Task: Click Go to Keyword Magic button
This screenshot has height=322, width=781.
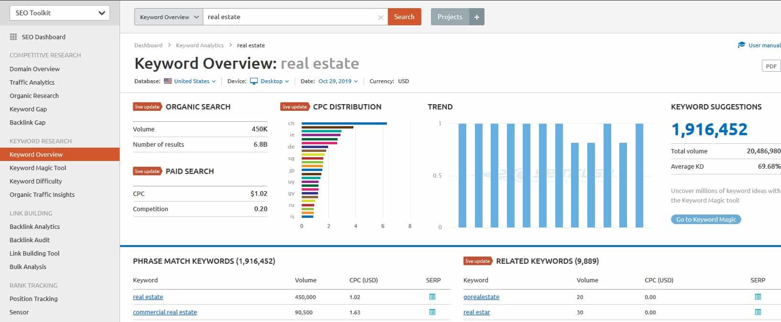Action: coord(705,219)
